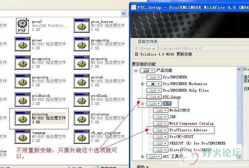Select the Pro/ENGINEER Help Files label
This screenshot has width=249, height=168.
point(186,90)
